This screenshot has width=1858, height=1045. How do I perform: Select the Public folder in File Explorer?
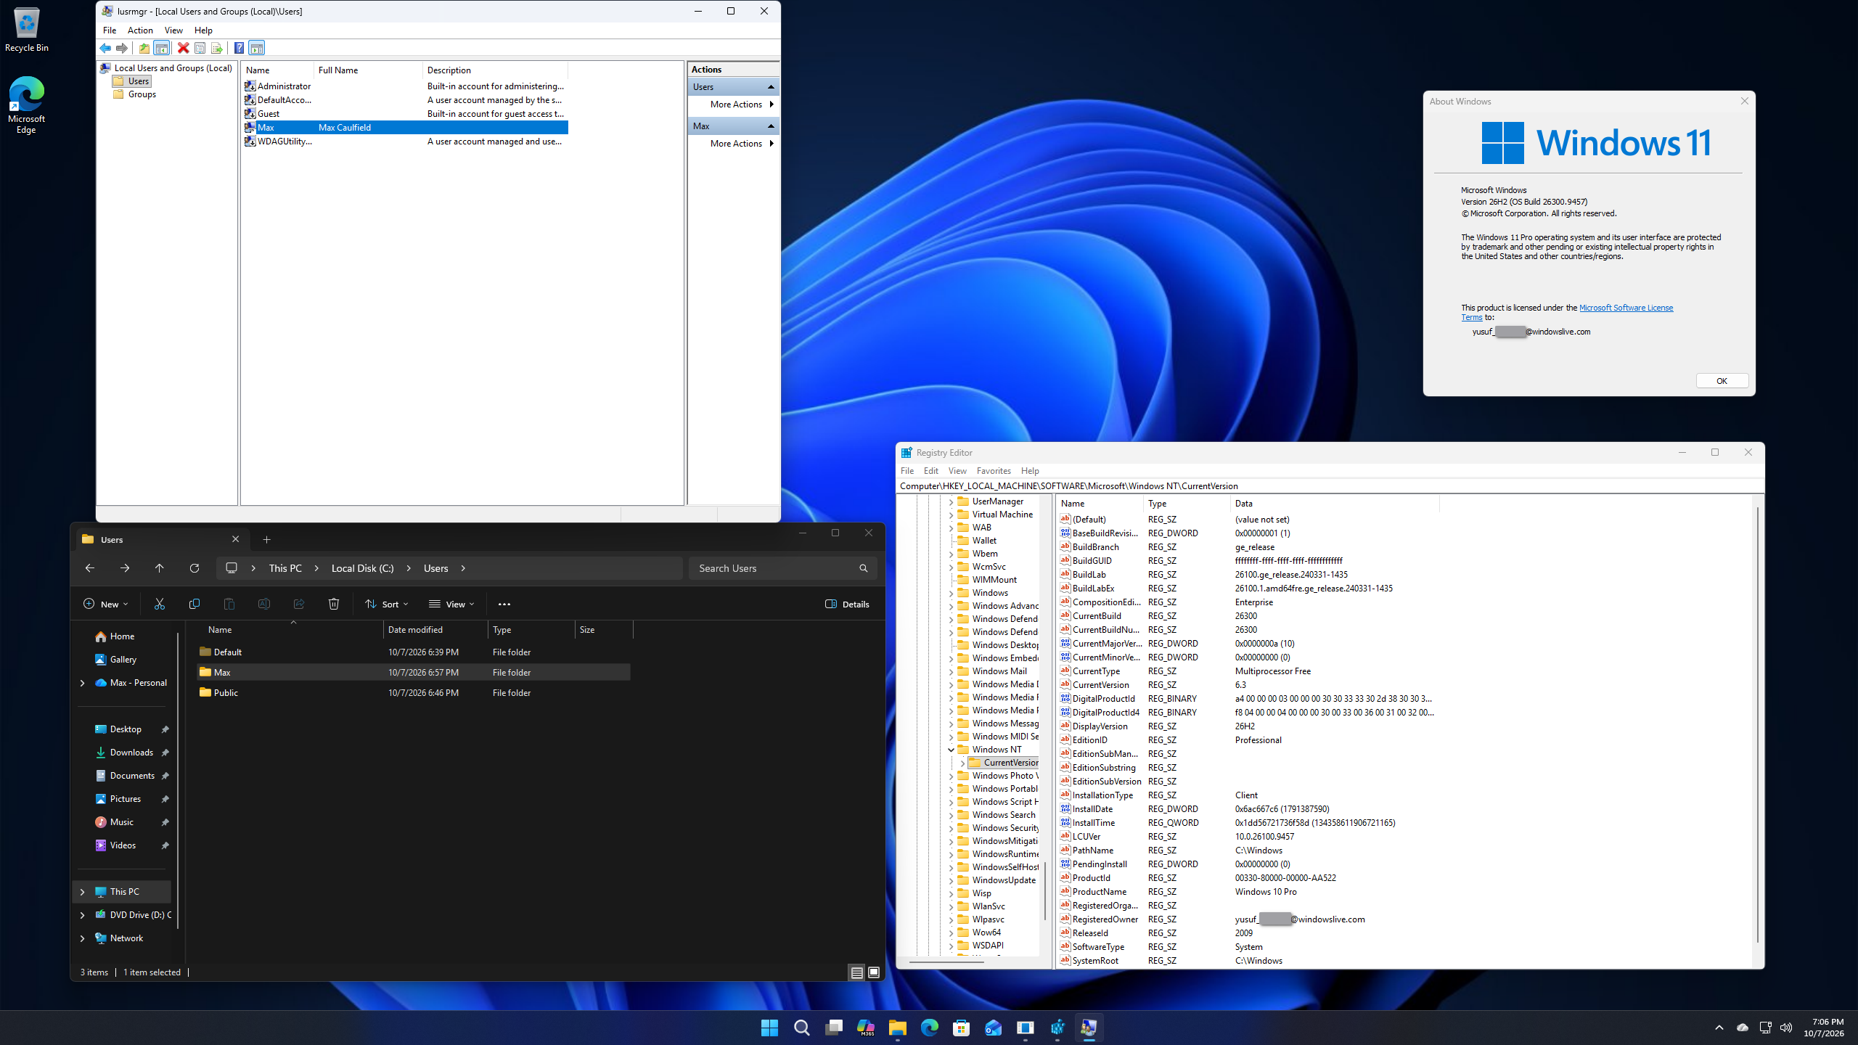(x=414, y=693)
